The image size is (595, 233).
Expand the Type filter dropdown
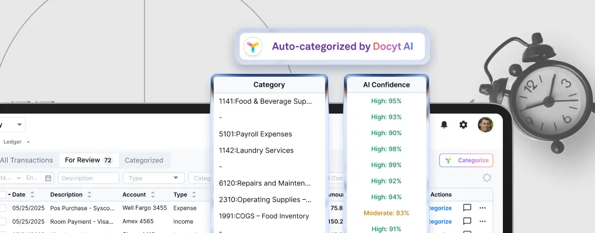[154, 178]
